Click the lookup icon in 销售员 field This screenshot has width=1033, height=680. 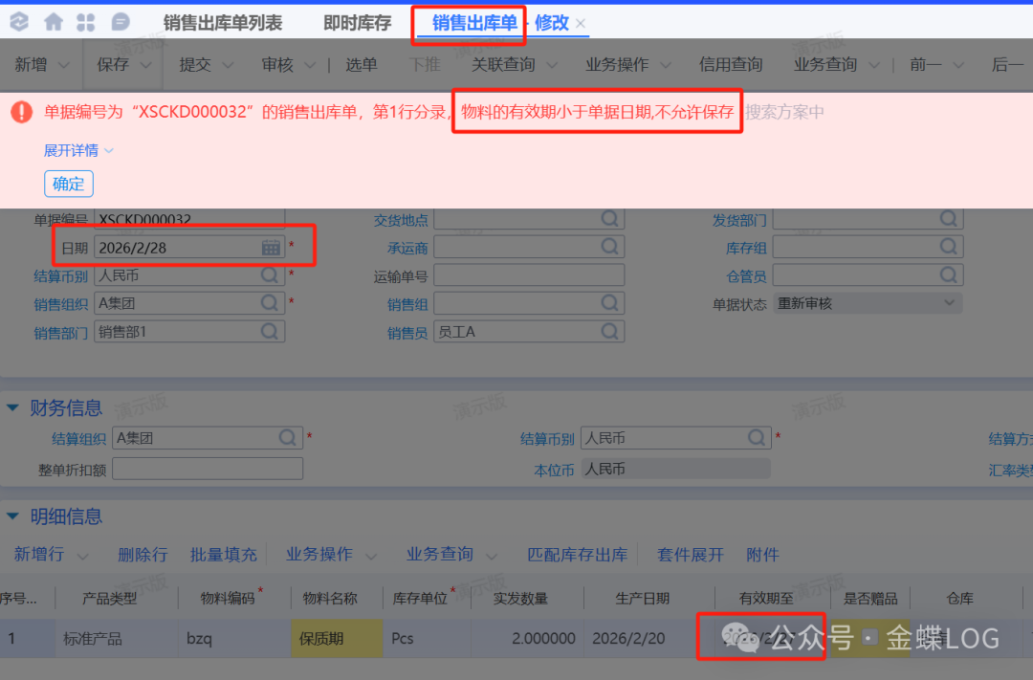point(610,332)
